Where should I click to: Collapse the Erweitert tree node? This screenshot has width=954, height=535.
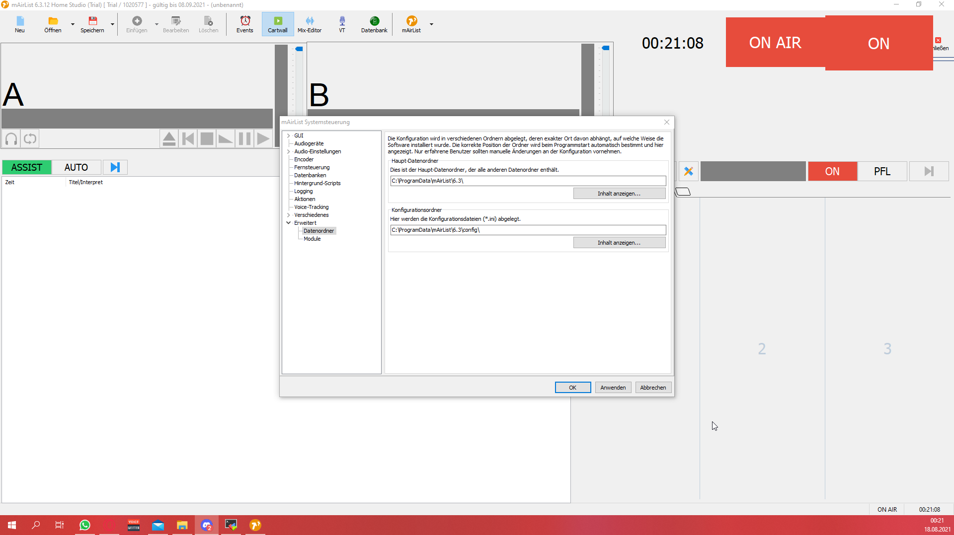[x=289, y=223]
